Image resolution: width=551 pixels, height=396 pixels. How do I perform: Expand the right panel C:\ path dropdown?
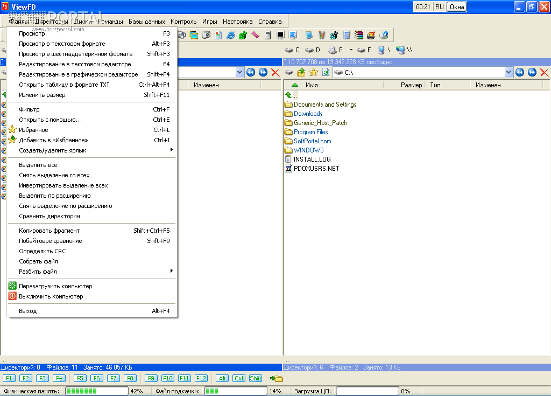508,73
